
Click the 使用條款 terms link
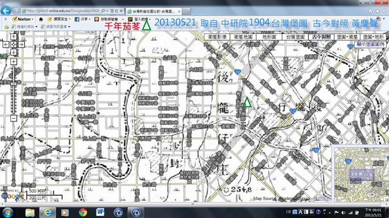[x=322, y=198]
